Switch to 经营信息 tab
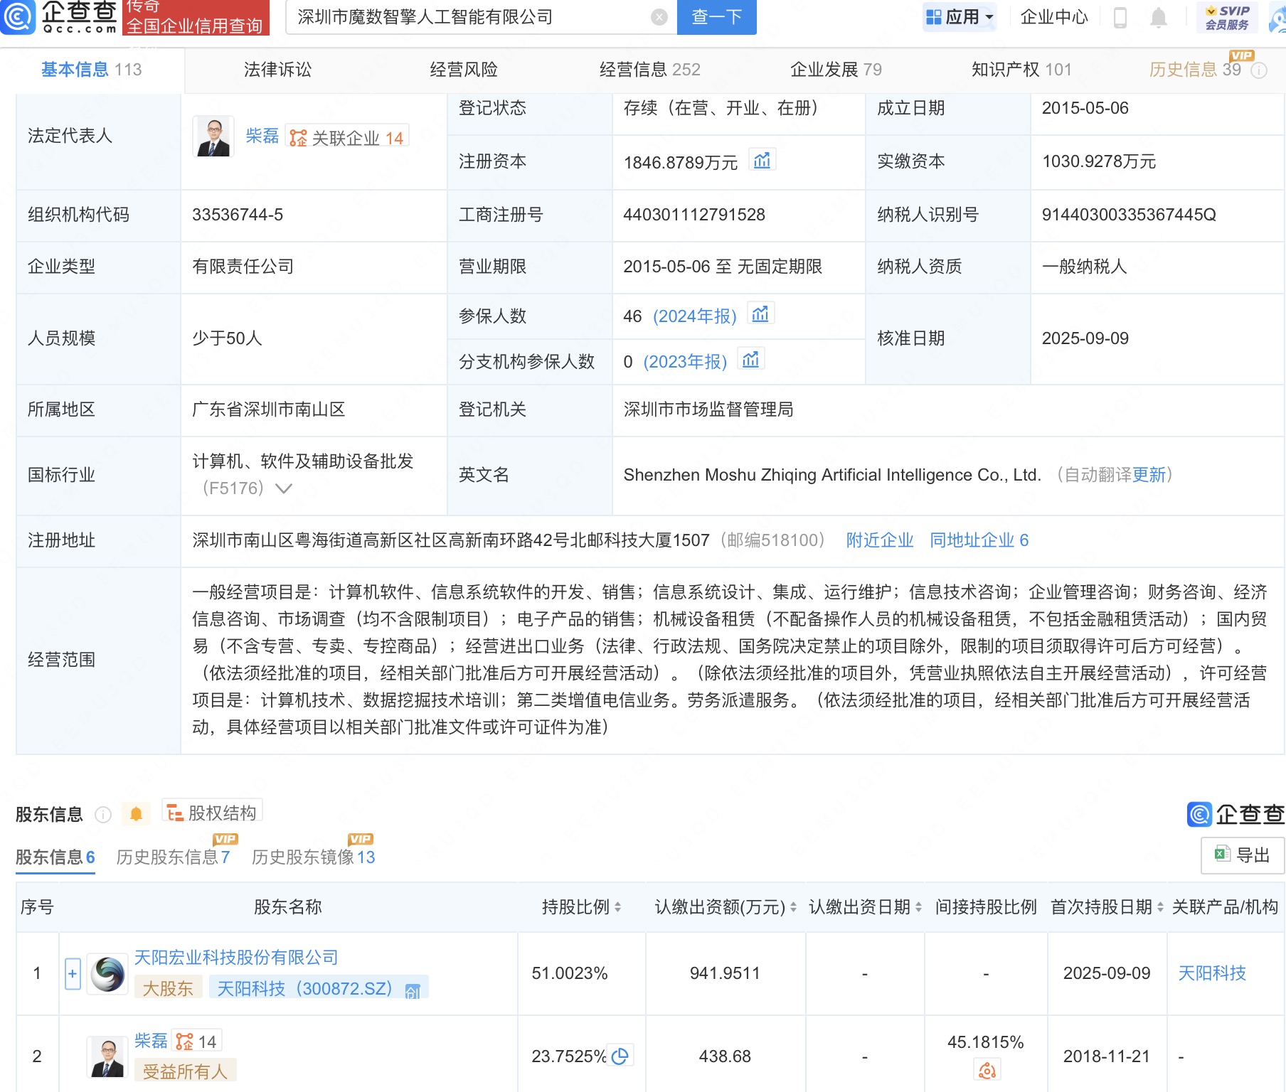1286x1092 pixels. tap(649, 70)
